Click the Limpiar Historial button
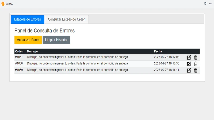214x120 pixels. (x=56, y=40)
